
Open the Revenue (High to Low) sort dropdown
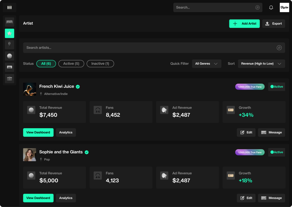pos(261,64)
